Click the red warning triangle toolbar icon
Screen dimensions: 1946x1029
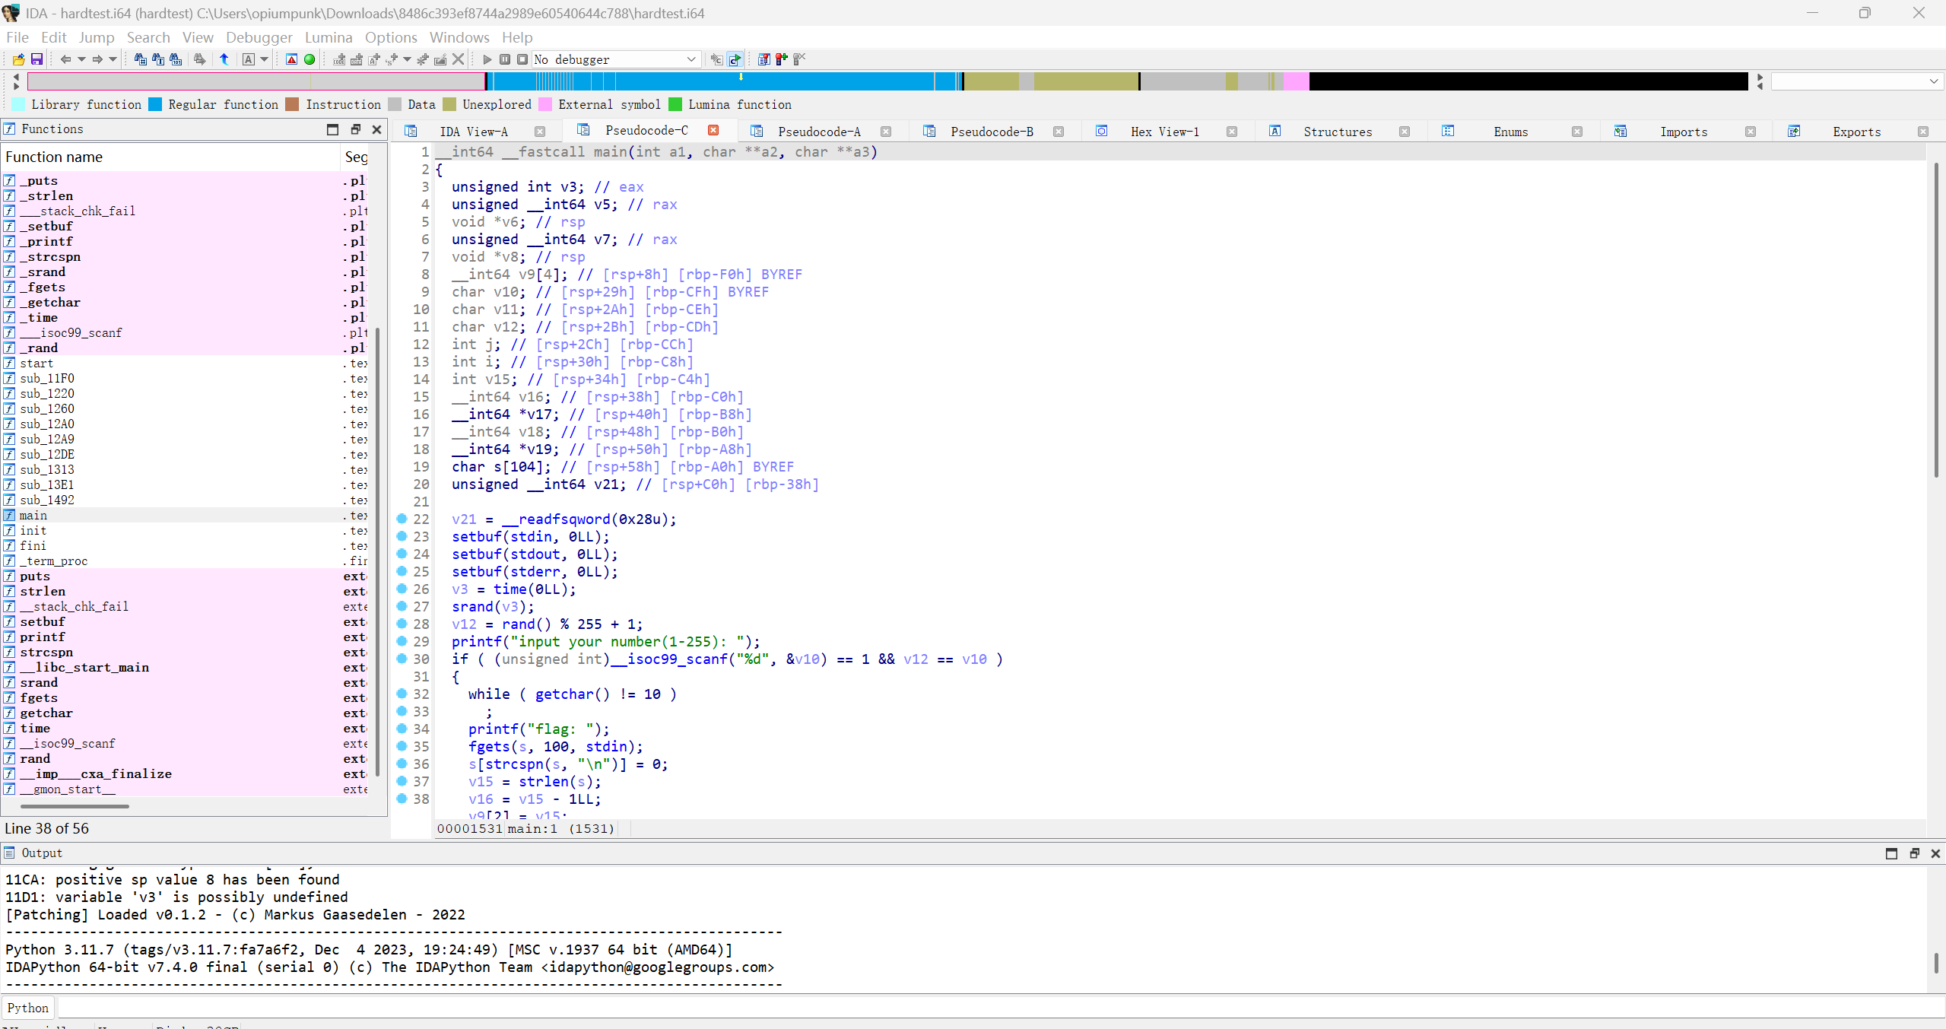(x=291, y=59)
